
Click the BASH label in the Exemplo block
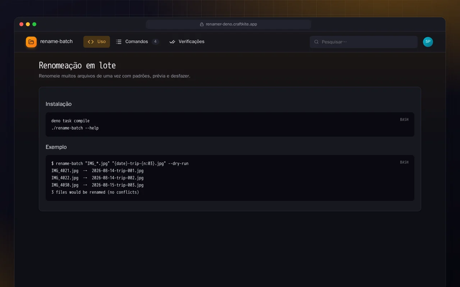(404, 162)
